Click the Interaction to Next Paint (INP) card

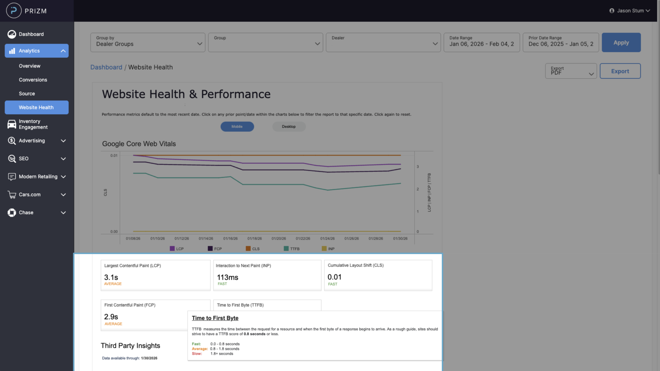pyautogui.click(x=267, y=275)
